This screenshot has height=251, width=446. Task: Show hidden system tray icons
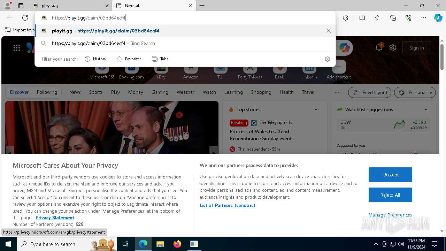click(376, 244)
